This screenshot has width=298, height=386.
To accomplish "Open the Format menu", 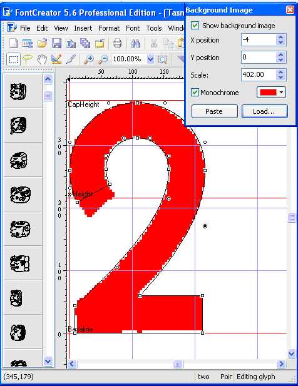I will [x=109, y=28].
